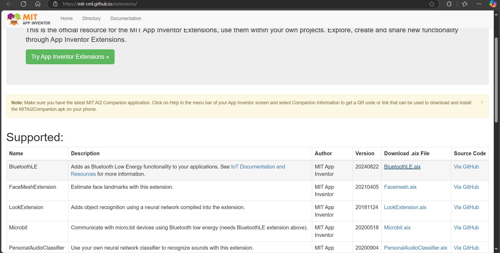The image size is (500, 253).
Task: Click 'Estimate face landmarks with this extension.' text
Action: click(122, 187)
